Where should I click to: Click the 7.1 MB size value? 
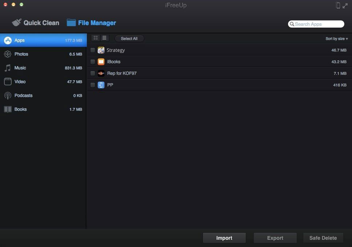[340, 74]
